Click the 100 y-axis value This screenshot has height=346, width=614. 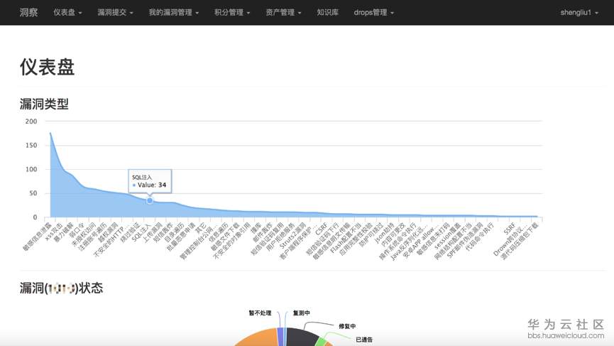pyautogui.click(x=31, y=169)
